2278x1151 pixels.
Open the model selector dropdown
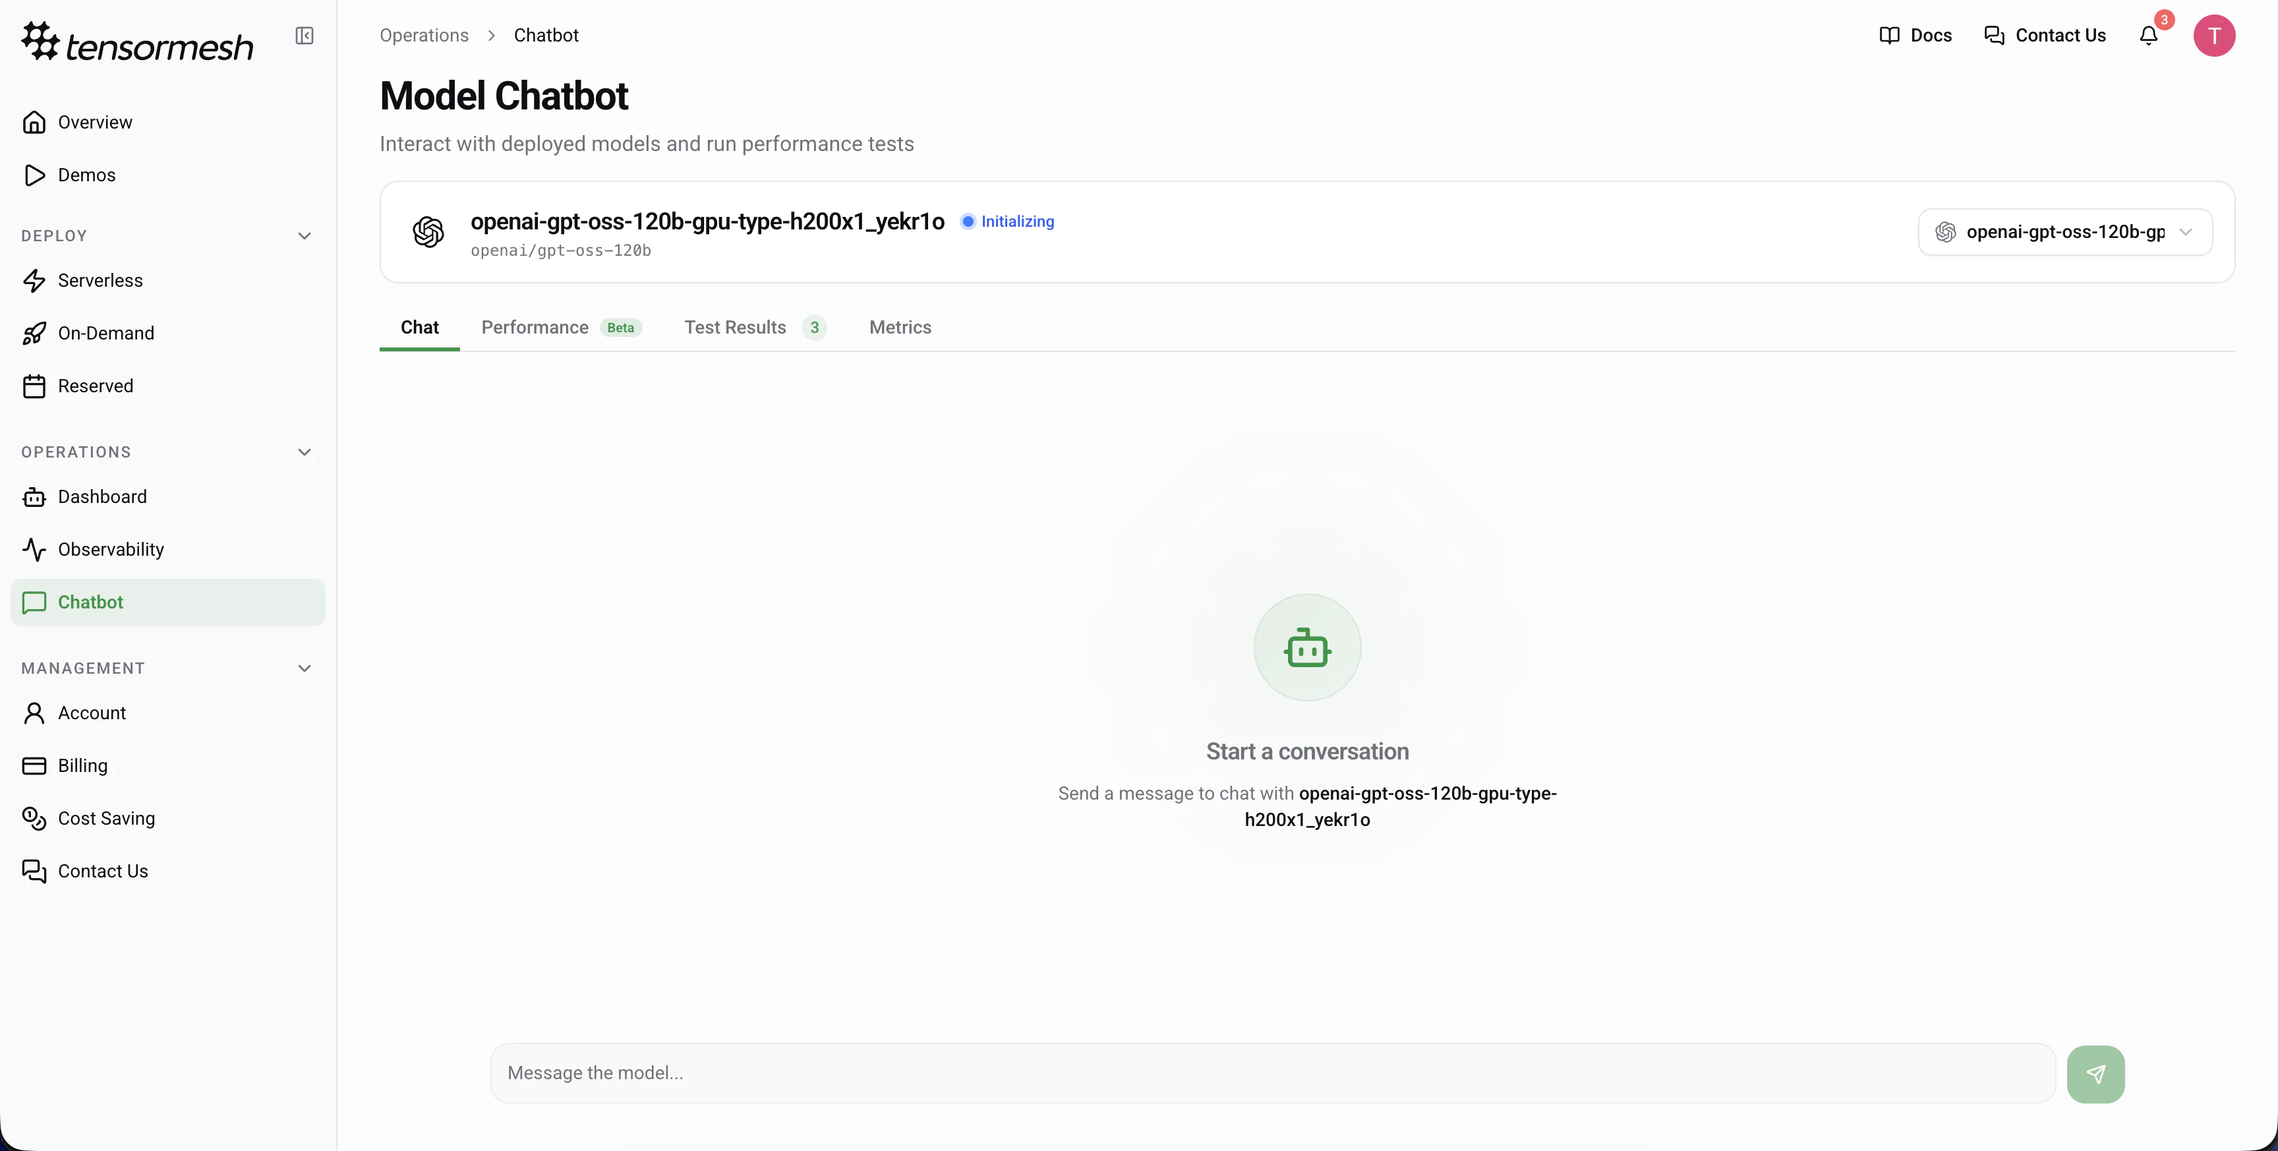point(2065,232)
